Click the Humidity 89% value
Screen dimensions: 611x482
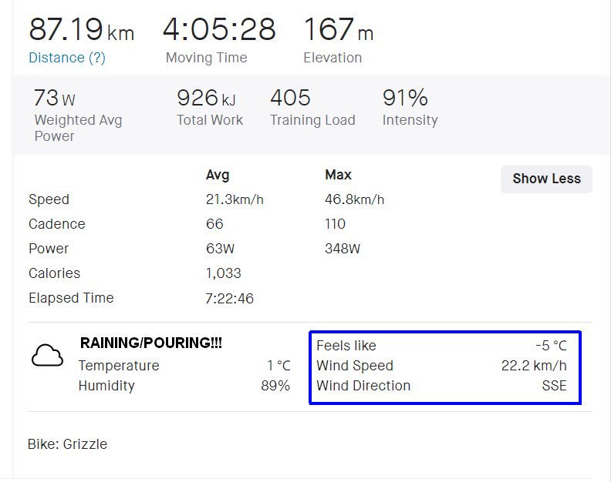[x=275, y=386]
